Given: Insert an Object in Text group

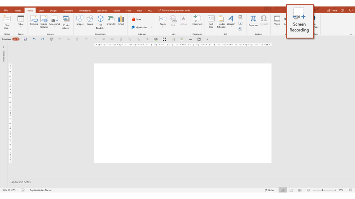Looking at the screenshot, I should pos(241,29).
